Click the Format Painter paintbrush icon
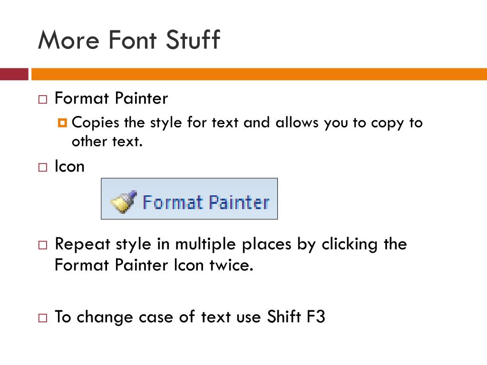This screenshot has width=487, height=365. pyautogui.click(x=123, y=202)
